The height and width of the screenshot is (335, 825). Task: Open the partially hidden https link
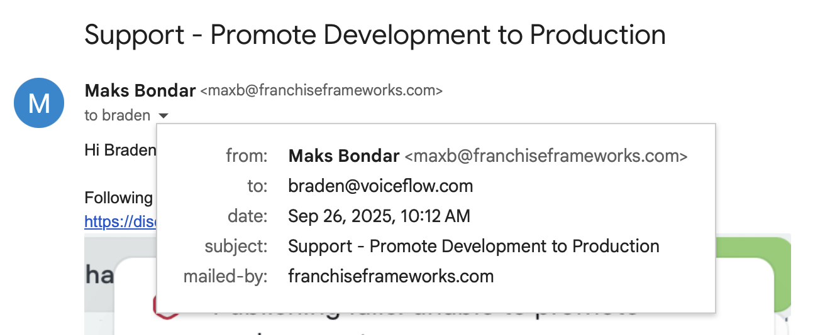[x=119, y=221]
